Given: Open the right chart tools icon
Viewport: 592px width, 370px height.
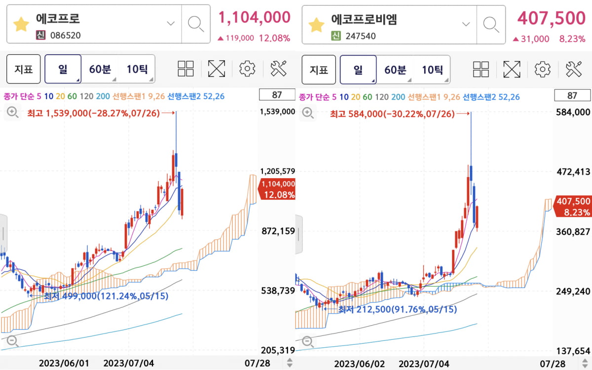Looking at the screenshot, I should [x=574, y=69].
